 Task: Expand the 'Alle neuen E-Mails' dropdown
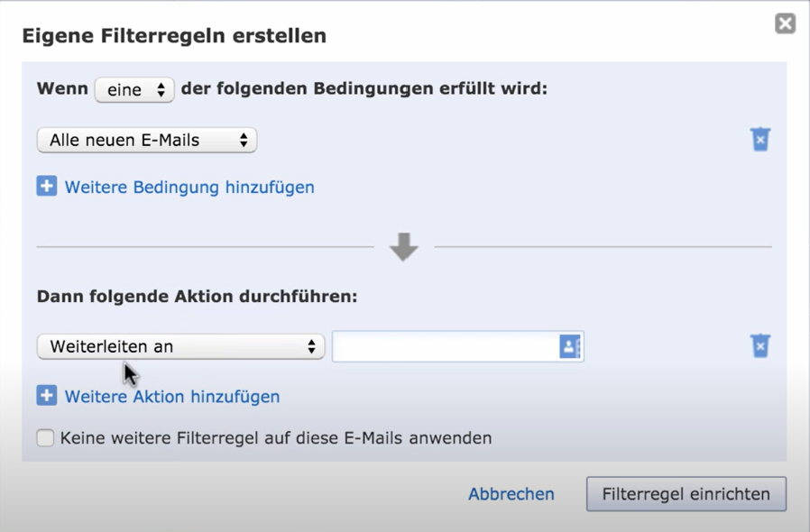click(x=147, y=140)
